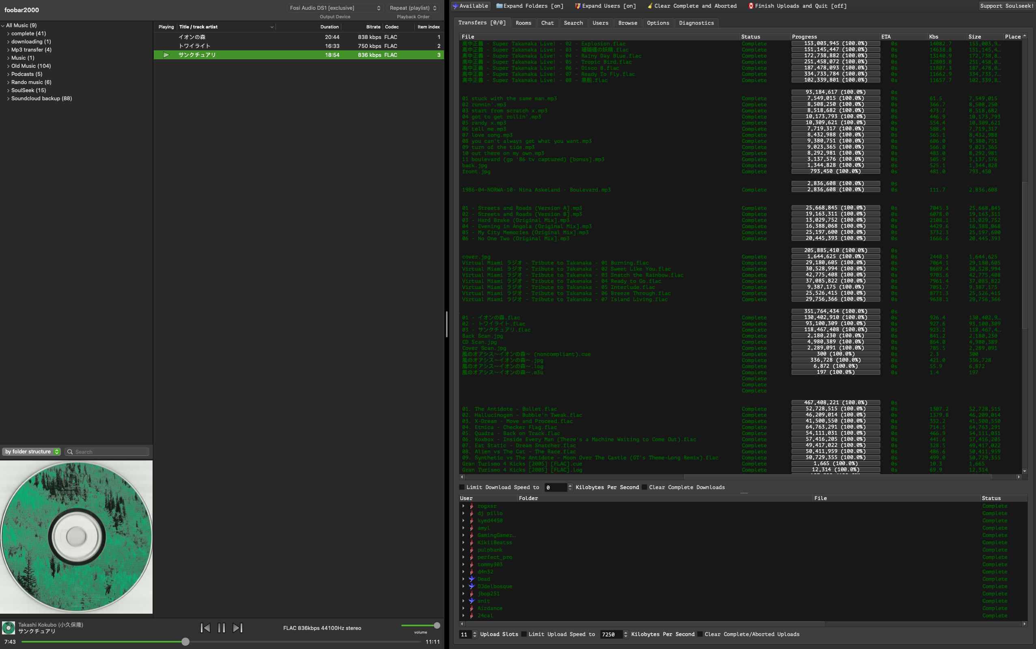Viewport: 1036px width, 649px height.
Task: Click the bird icon next to snit
Action: coord(472,601)
